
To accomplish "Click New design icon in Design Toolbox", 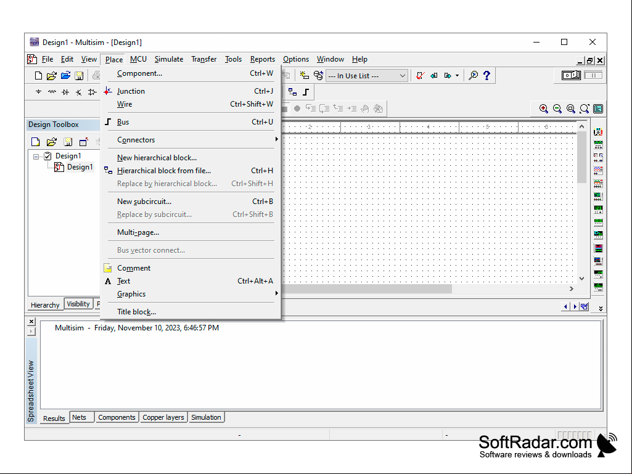I will click(x=36, y=142).
